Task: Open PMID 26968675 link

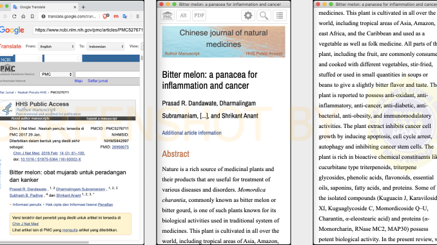Action: tap(120, 147)
